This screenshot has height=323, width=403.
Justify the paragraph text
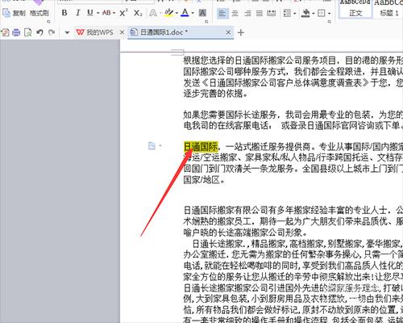coord(260,13)
